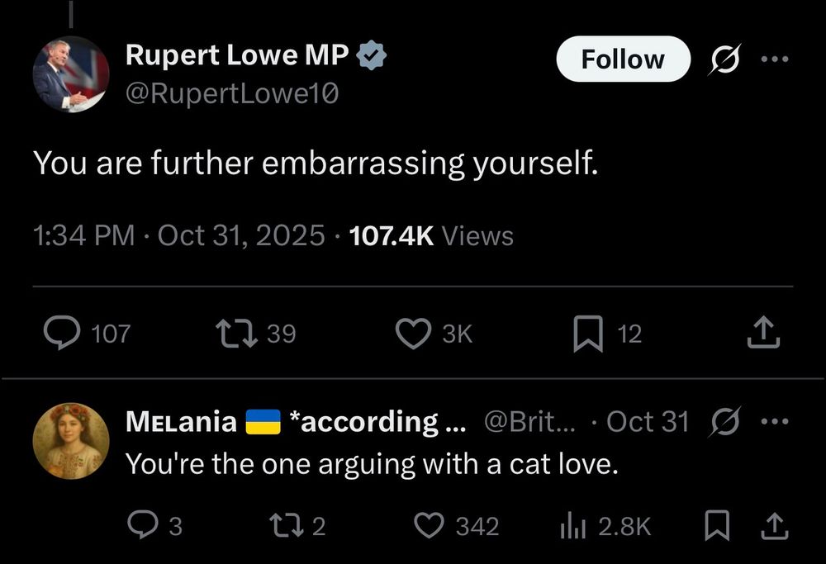This screenshot has height=564, width=826.
Task: Check the verified badge on Rupert Lowe MP
Action: pos(372,54)
